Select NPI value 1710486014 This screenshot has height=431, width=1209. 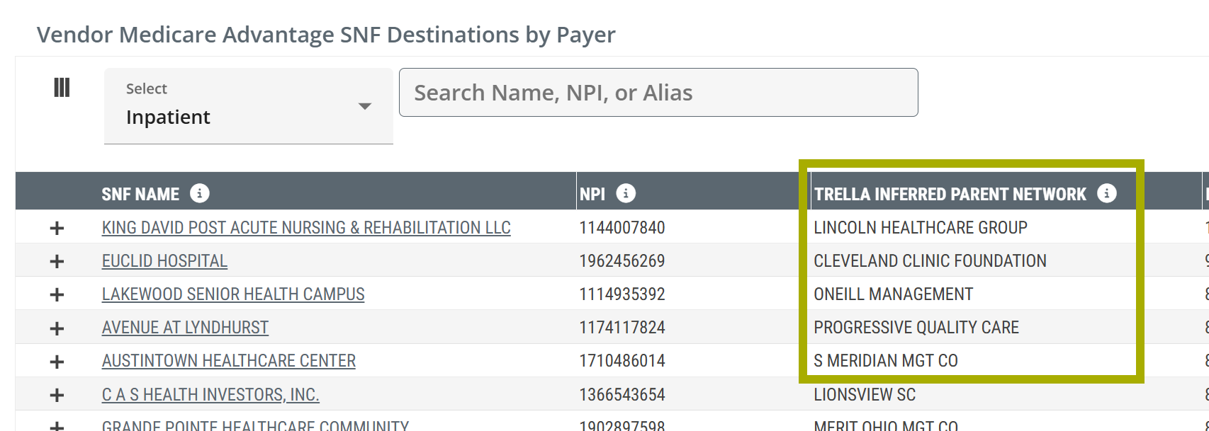click(622, 361)
